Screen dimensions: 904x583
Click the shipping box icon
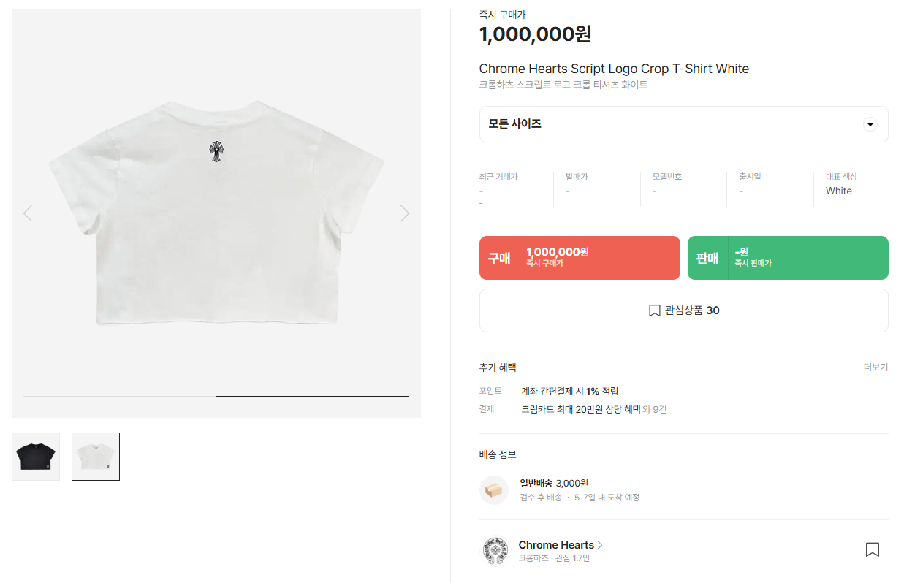(494, 490)
